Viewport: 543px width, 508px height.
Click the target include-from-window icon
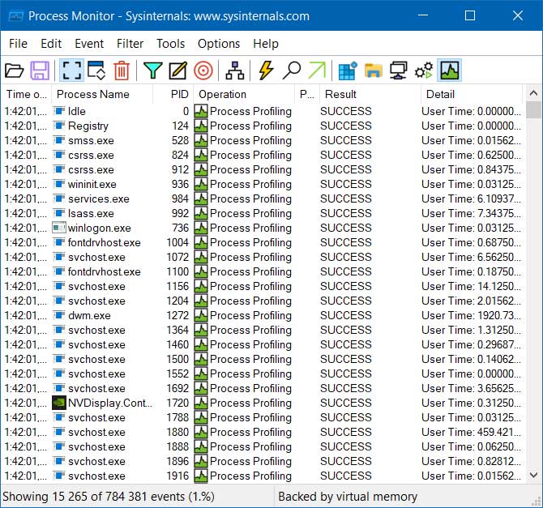point(203,70)
